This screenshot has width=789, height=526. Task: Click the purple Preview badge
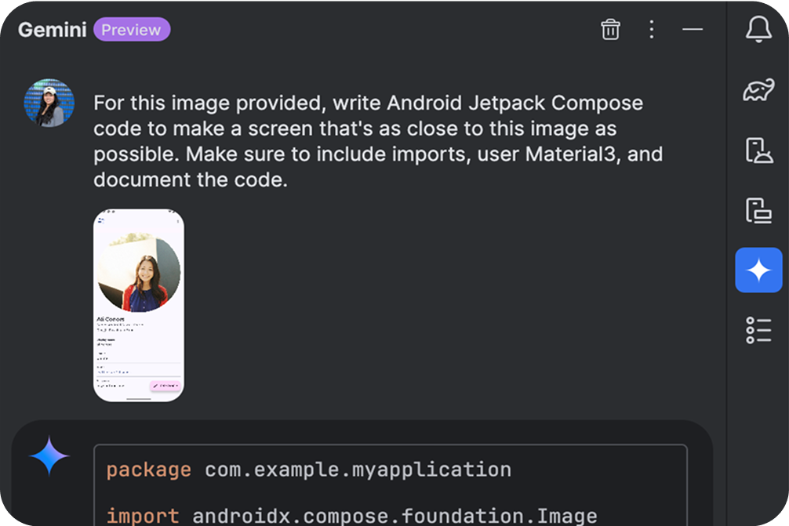pyautogui.click(x=132, y=30)
